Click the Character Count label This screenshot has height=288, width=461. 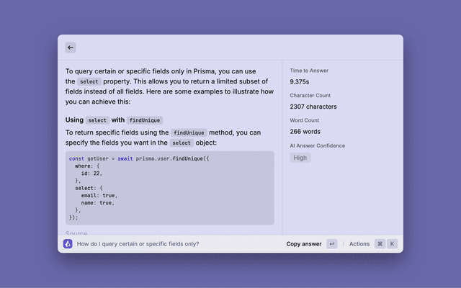point(310,96)
